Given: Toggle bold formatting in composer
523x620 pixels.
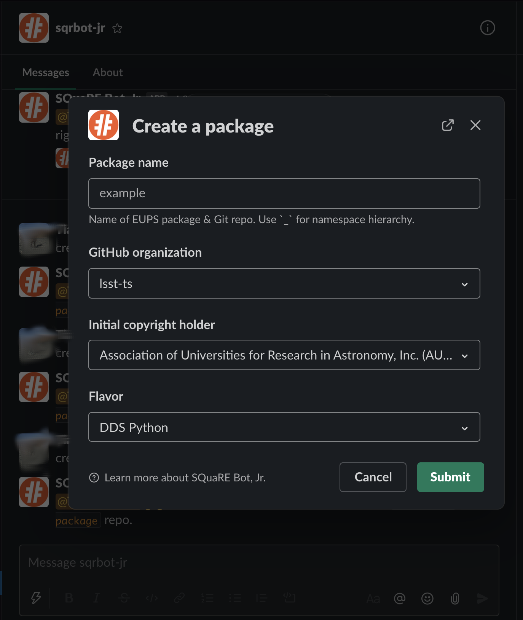Looking at the screenshot, I should pos(69,598).
